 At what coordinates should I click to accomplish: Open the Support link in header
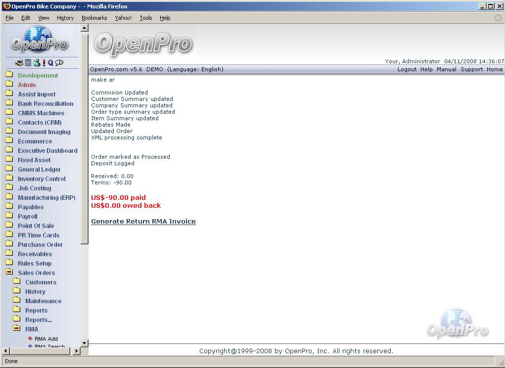click(x=471, y=69)
